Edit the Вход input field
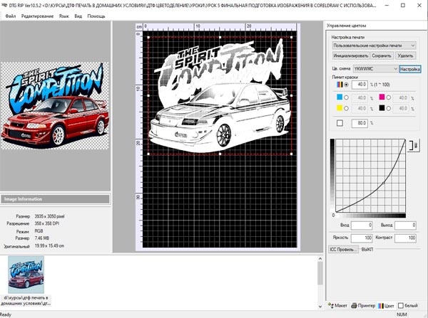 [362, 225]
